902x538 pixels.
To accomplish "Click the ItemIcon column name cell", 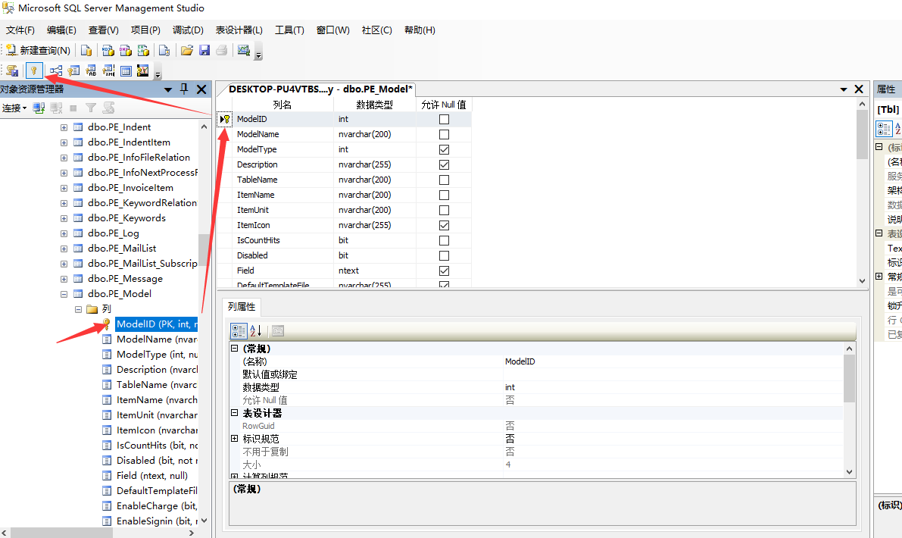I will pos(254,225).
